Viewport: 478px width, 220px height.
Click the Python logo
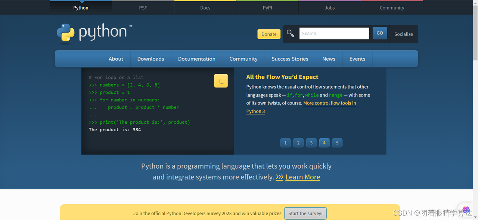(x=94, y=33)
